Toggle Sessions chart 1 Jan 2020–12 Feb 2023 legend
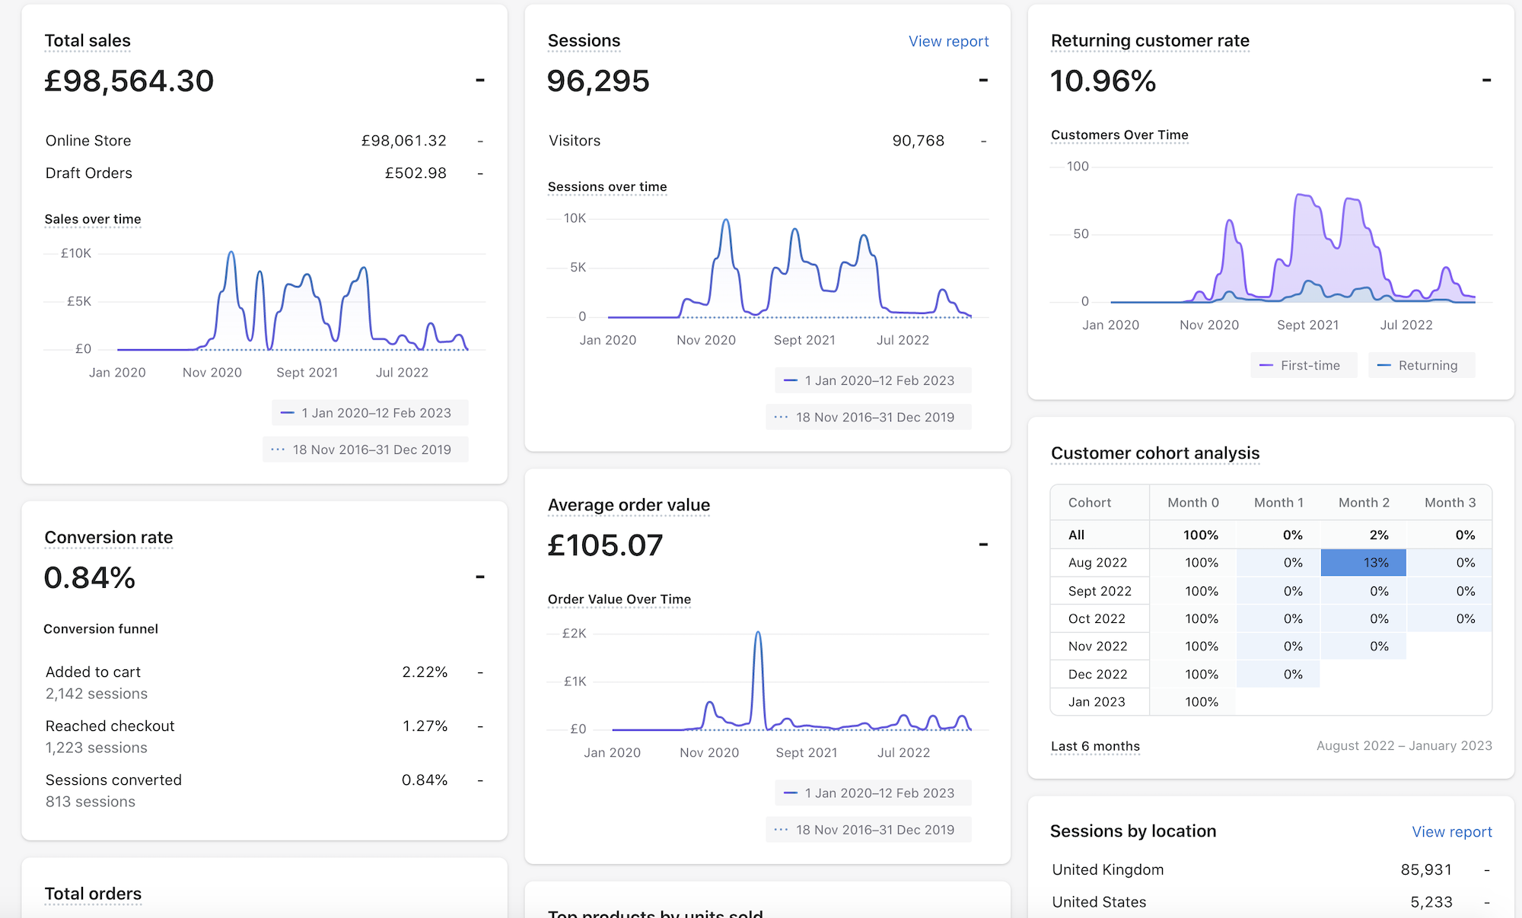Screen dimensions: 1522x918 coord(872,380)
